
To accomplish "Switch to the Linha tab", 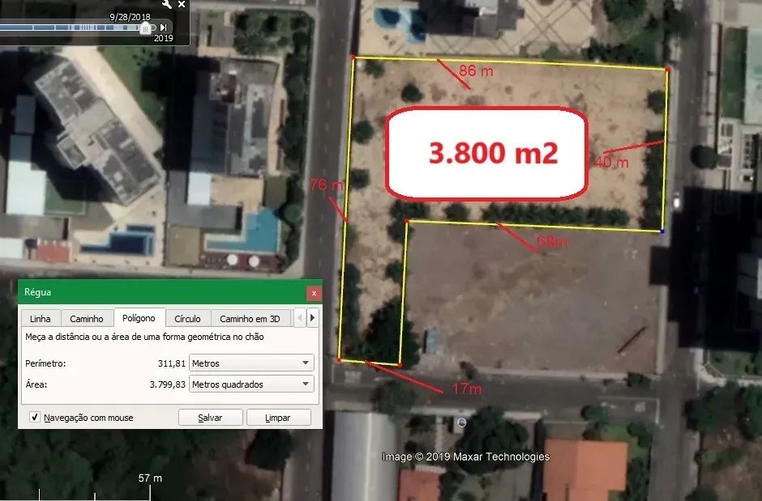I will [41, 319].
